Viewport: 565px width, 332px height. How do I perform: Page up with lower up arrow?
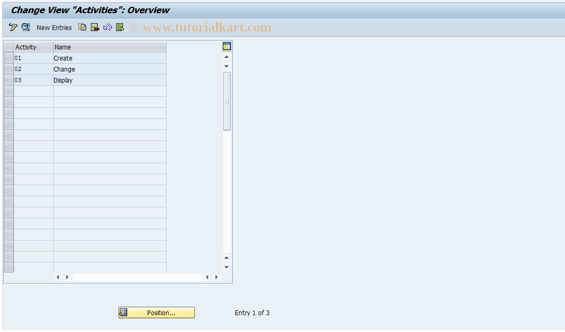pyautogui.click(x=227, y=258)
